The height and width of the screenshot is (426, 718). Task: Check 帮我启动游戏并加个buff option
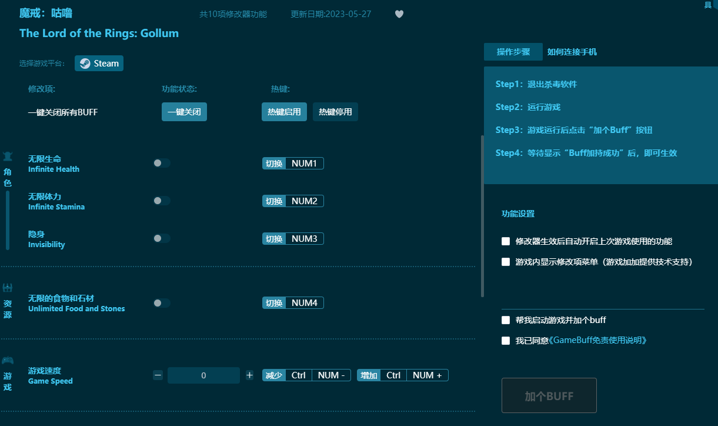[506, 320]
